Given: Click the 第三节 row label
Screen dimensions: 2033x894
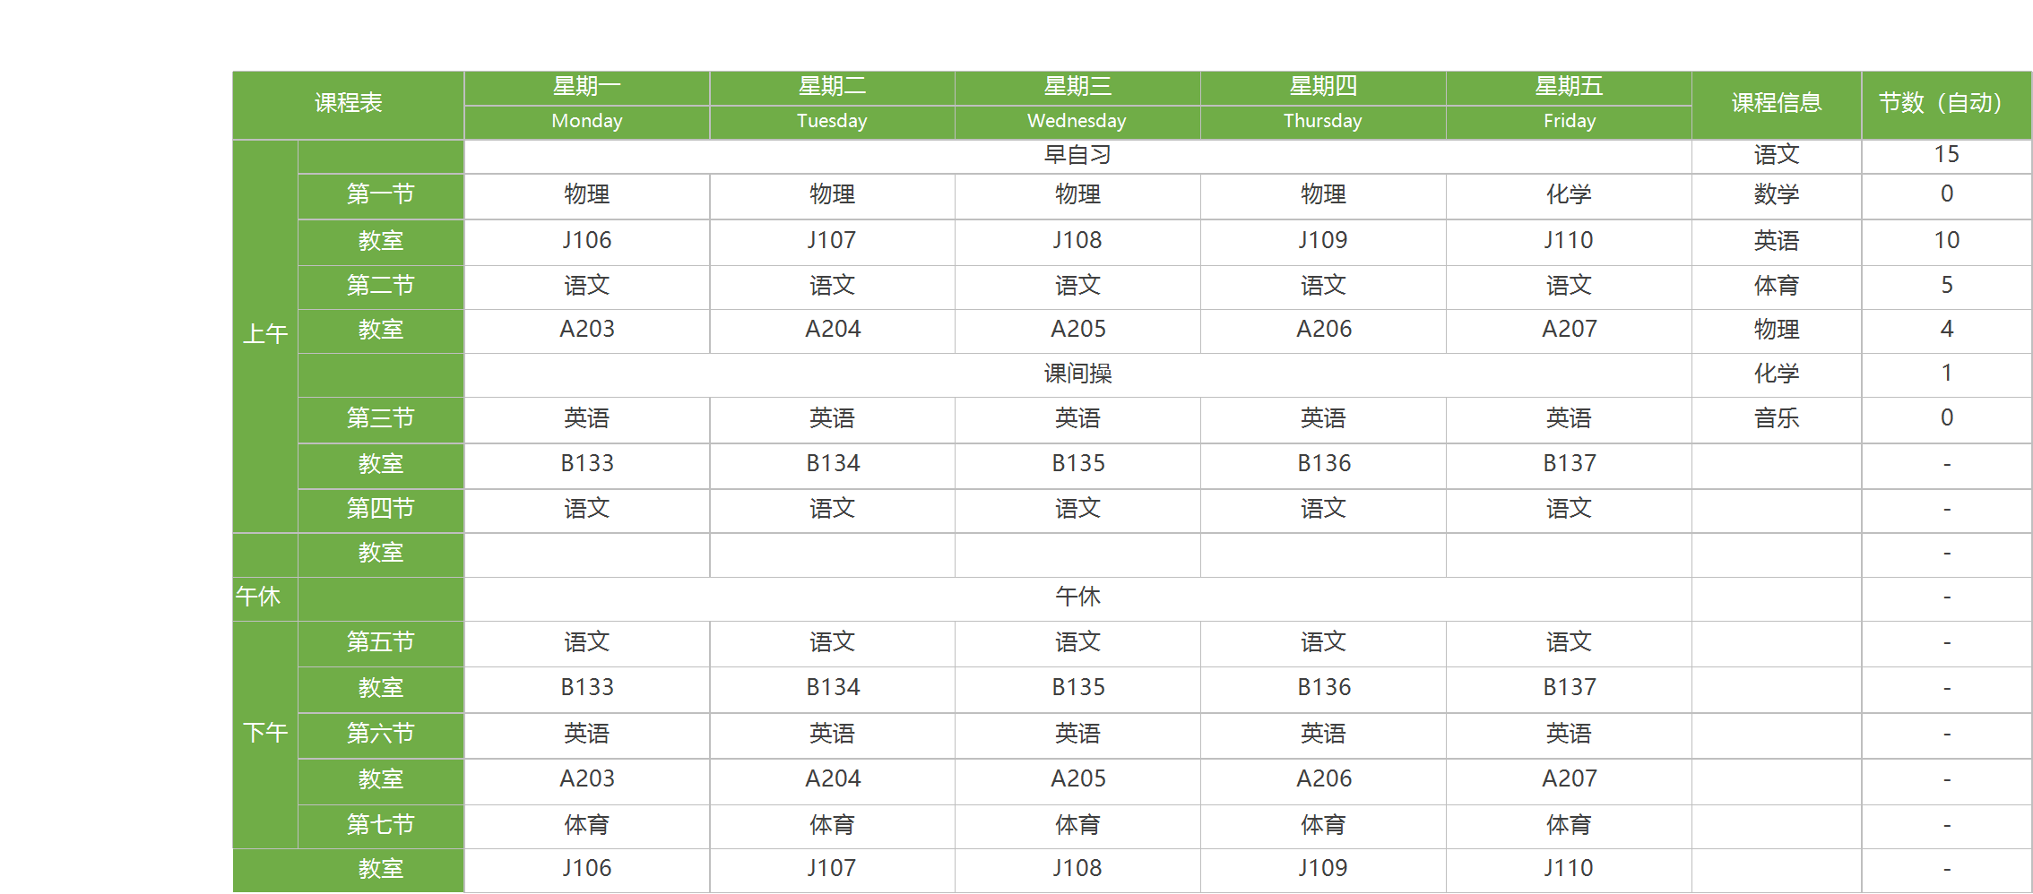Looking at the screenshot, I should click(x=381, y=419).
